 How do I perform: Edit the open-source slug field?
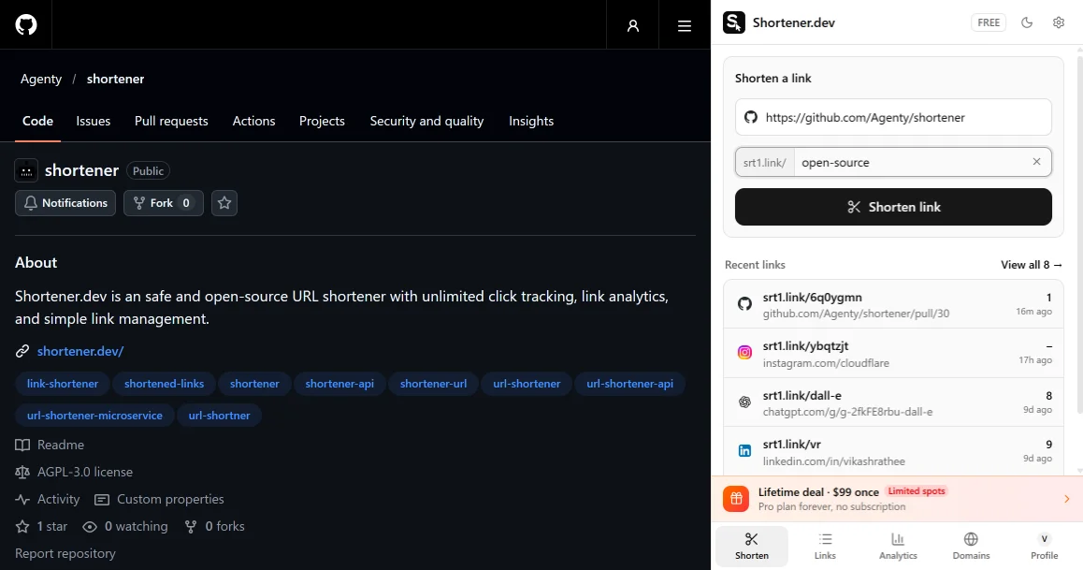[912, 162]
